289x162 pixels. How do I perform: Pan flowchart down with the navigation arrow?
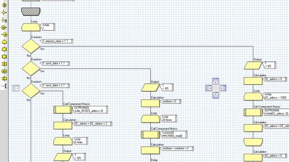216,95
